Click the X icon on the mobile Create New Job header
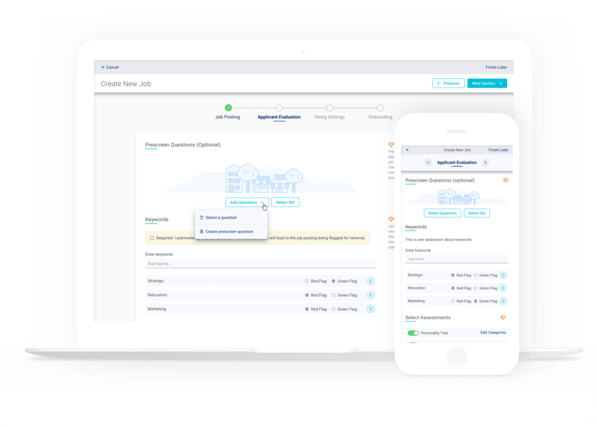This screenshot has height=427, width=596. click(407, 149)
